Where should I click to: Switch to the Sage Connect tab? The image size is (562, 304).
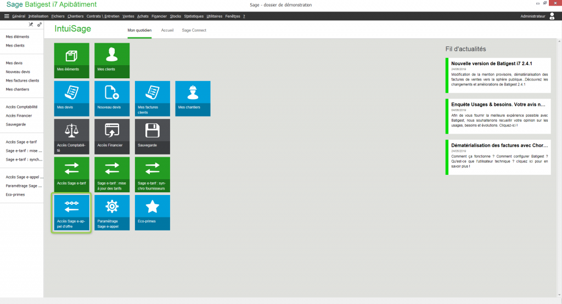[194, 30]
